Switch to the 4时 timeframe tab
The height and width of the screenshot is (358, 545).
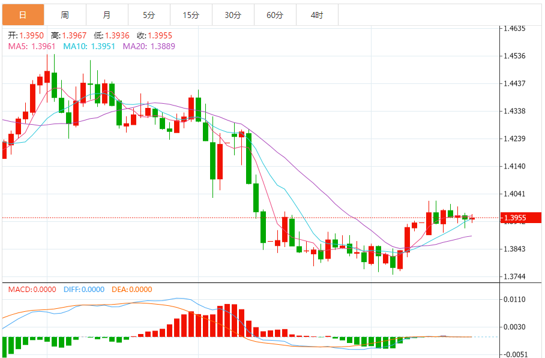pyautogui.click(x=318, y=15)
